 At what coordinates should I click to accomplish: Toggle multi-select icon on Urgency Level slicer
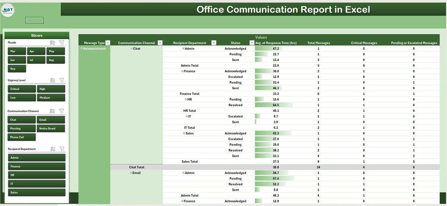click(52, 80)
